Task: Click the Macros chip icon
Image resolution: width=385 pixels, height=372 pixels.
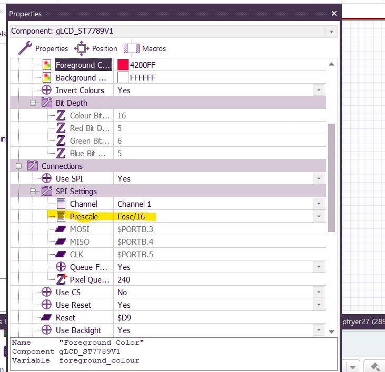Action: click(132, 48)
